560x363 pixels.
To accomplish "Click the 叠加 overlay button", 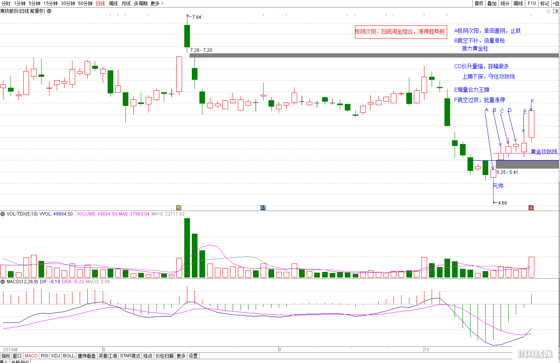I will 492,3.
